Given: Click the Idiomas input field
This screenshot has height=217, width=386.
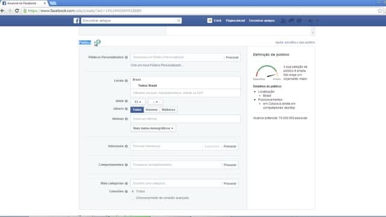Looking at the screenshot, I should click(x=186, y=119).
